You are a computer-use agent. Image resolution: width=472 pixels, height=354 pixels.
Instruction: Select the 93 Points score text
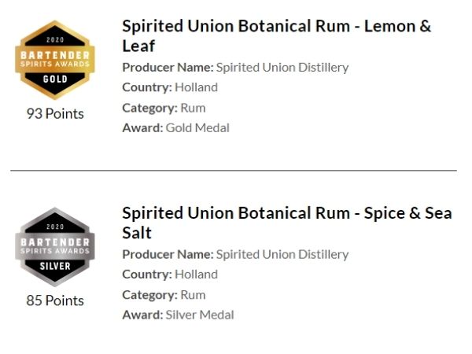(x=55, y=114)
